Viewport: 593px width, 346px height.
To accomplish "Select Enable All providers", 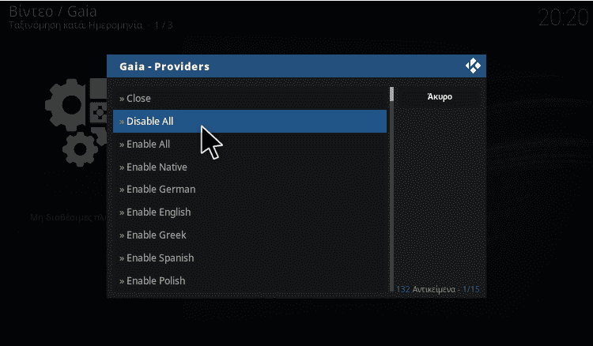I will pos(250,144).
